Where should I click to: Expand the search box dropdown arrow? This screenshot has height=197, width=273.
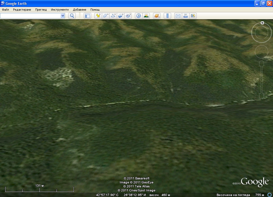coord(63,16)
